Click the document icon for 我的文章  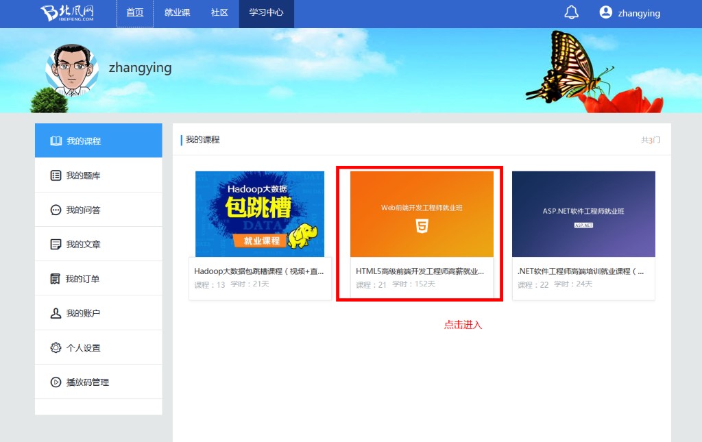point(56,244)
